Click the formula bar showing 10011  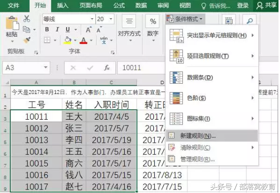tap(141, 68)
